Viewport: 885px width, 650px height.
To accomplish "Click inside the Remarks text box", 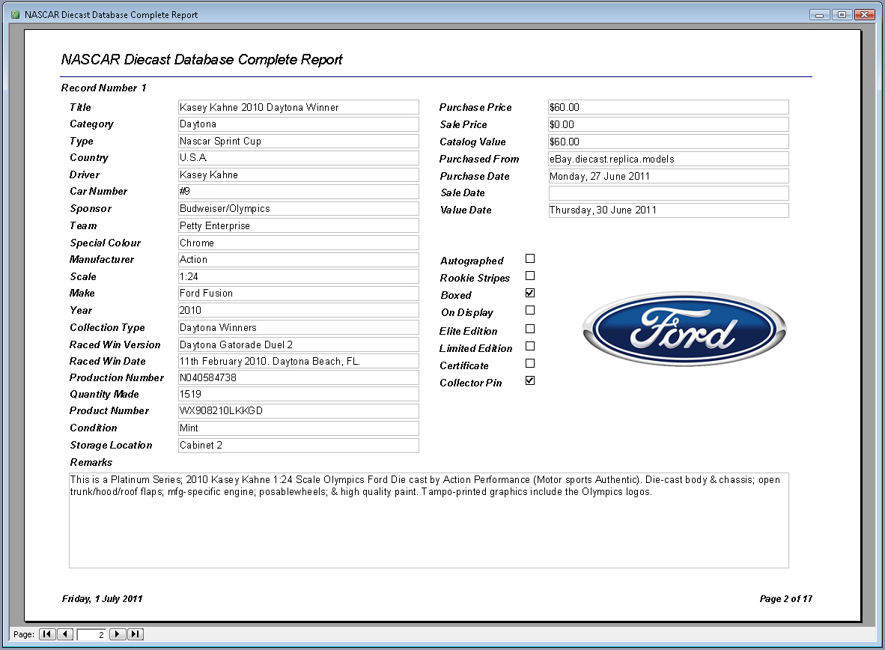I will coord(429,520).
